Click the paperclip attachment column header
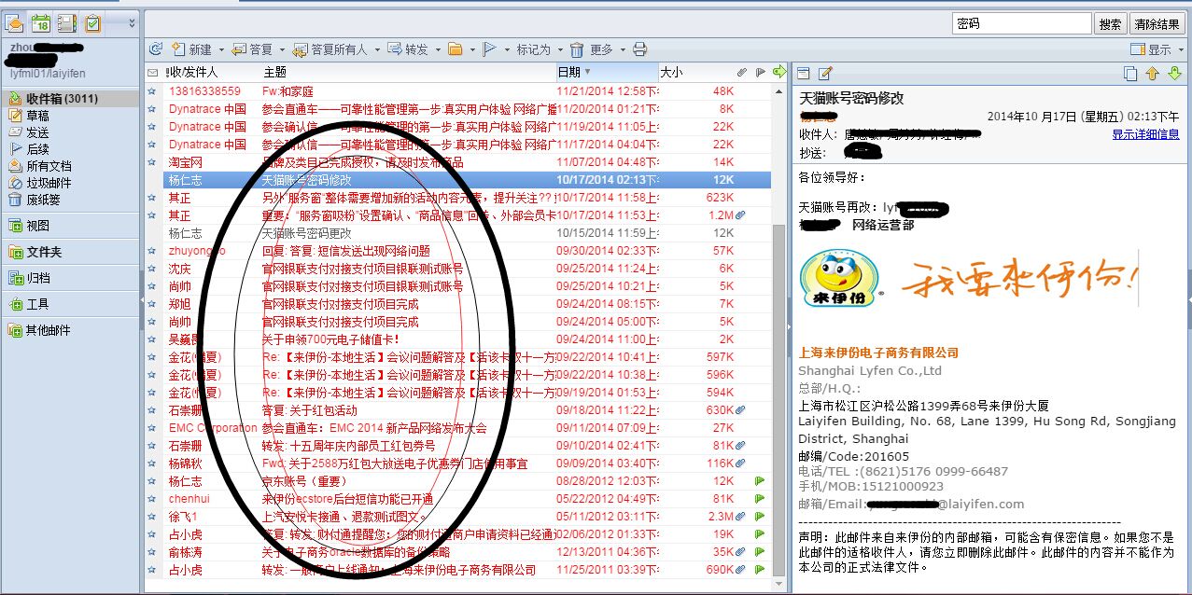The image size is (1192, 595). (742, 72)
